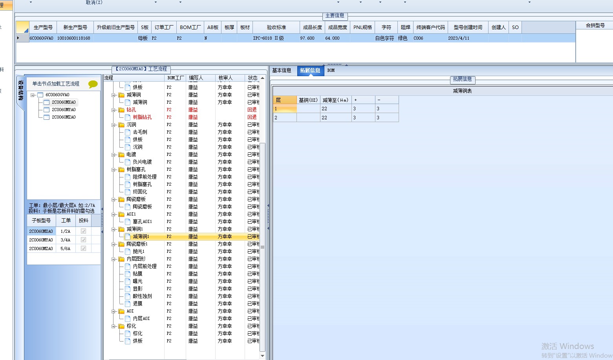Image resolution: width=613 pixels, height=360 pixels.
Task: Collapse the 沉铜 process group
Action: (114, 125)
